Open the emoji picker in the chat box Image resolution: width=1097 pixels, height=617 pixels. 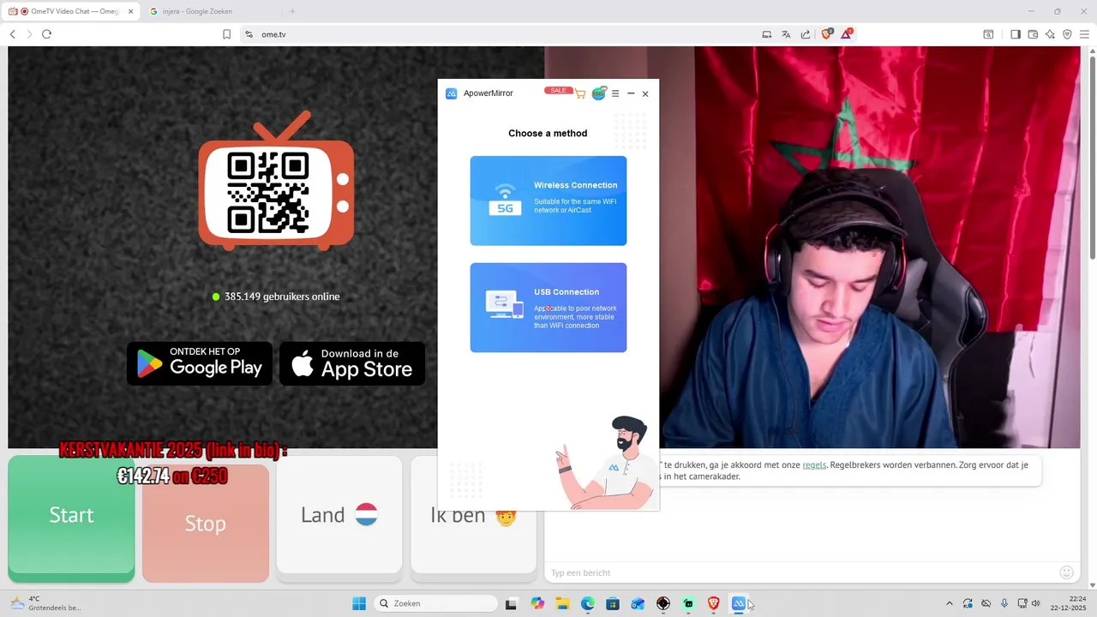1067,572
